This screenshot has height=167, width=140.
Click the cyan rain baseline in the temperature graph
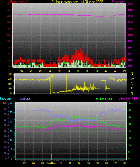(x=71, y=159)
